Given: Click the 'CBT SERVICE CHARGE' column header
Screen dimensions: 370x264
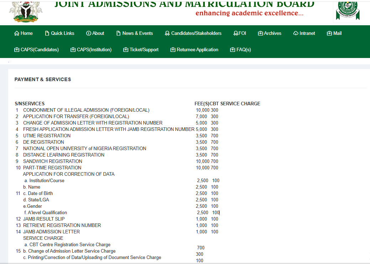Looking at the screenshot, I should pos(235,104).
